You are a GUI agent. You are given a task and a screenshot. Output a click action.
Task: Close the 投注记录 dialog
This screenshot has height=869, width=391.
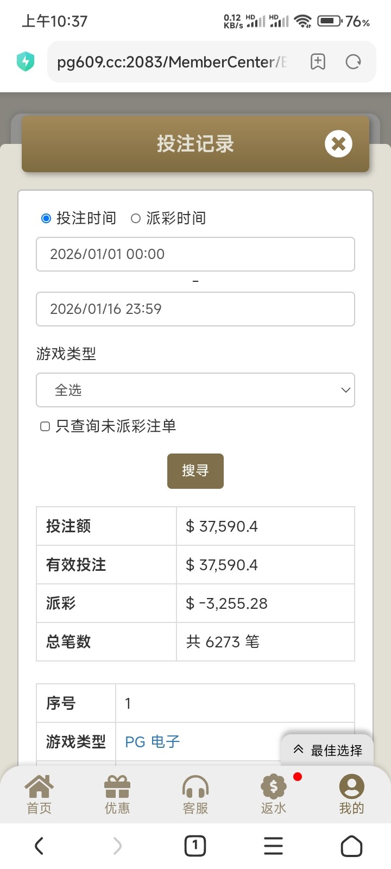click(x=338, y=144)
